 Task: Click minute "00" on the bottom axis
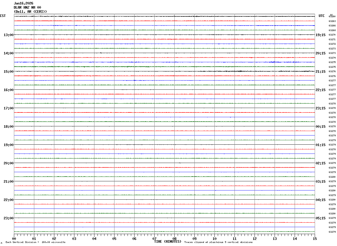(x=14, y=239)
